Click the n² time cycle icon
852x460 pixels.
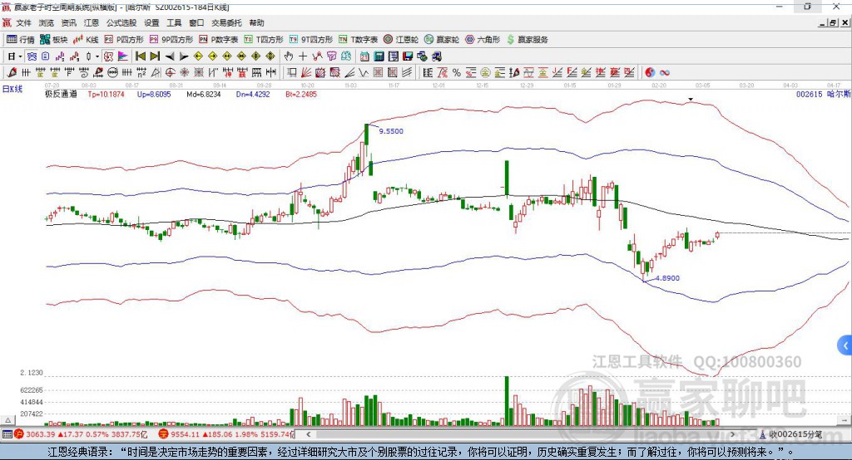click(141, 72)
